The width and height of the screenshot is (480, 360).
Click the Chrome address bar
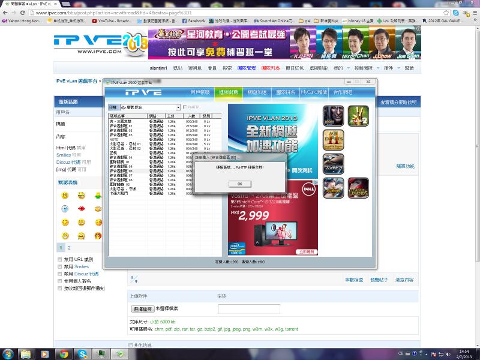(x=239, y=13)
